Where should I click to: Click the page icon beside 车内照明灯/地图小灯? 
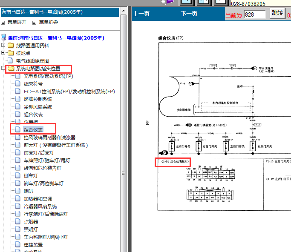tap(18, 237)
